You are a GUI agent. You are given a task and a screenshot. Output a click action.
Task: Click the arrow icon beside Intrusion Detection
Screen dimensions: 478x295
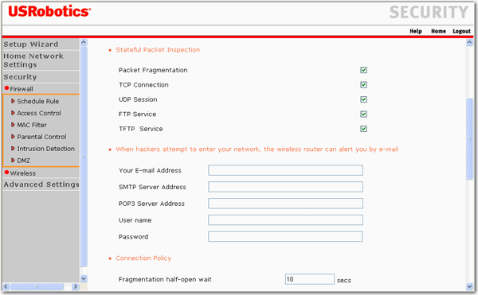tap(13, 149)
